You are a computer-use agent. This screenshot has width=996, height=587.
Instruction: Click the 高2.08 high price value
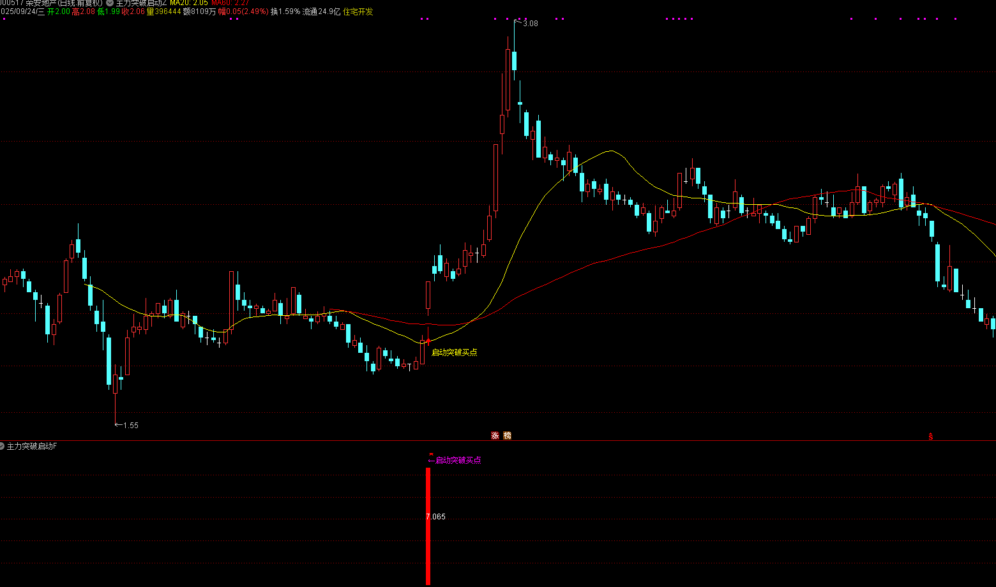pos(83,11)
